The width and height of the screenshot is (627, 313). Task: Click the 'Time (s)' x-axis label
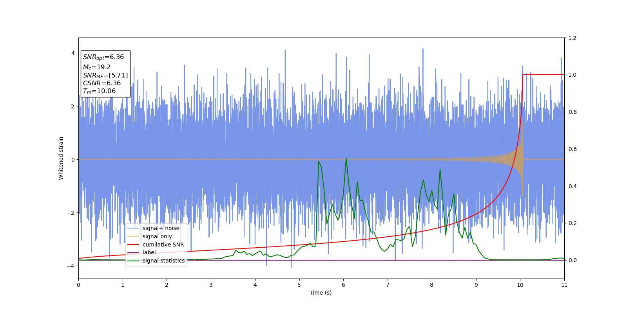[321, 293]
